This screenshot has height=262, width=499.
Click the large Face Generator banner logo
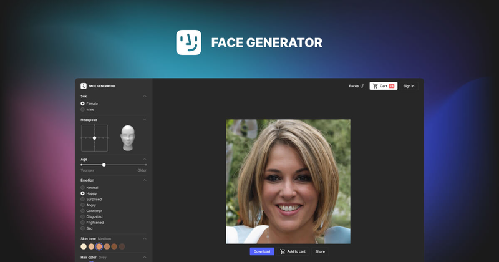(x=188, y=42)
